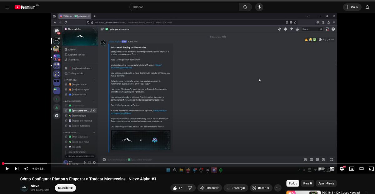Add a server with plus icon
The image size is (375, 194).
[57, 99]
